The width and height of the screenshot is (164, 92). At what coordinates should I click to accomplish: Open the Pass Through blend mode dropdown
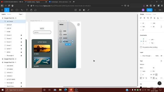click(x=147, y=56)
